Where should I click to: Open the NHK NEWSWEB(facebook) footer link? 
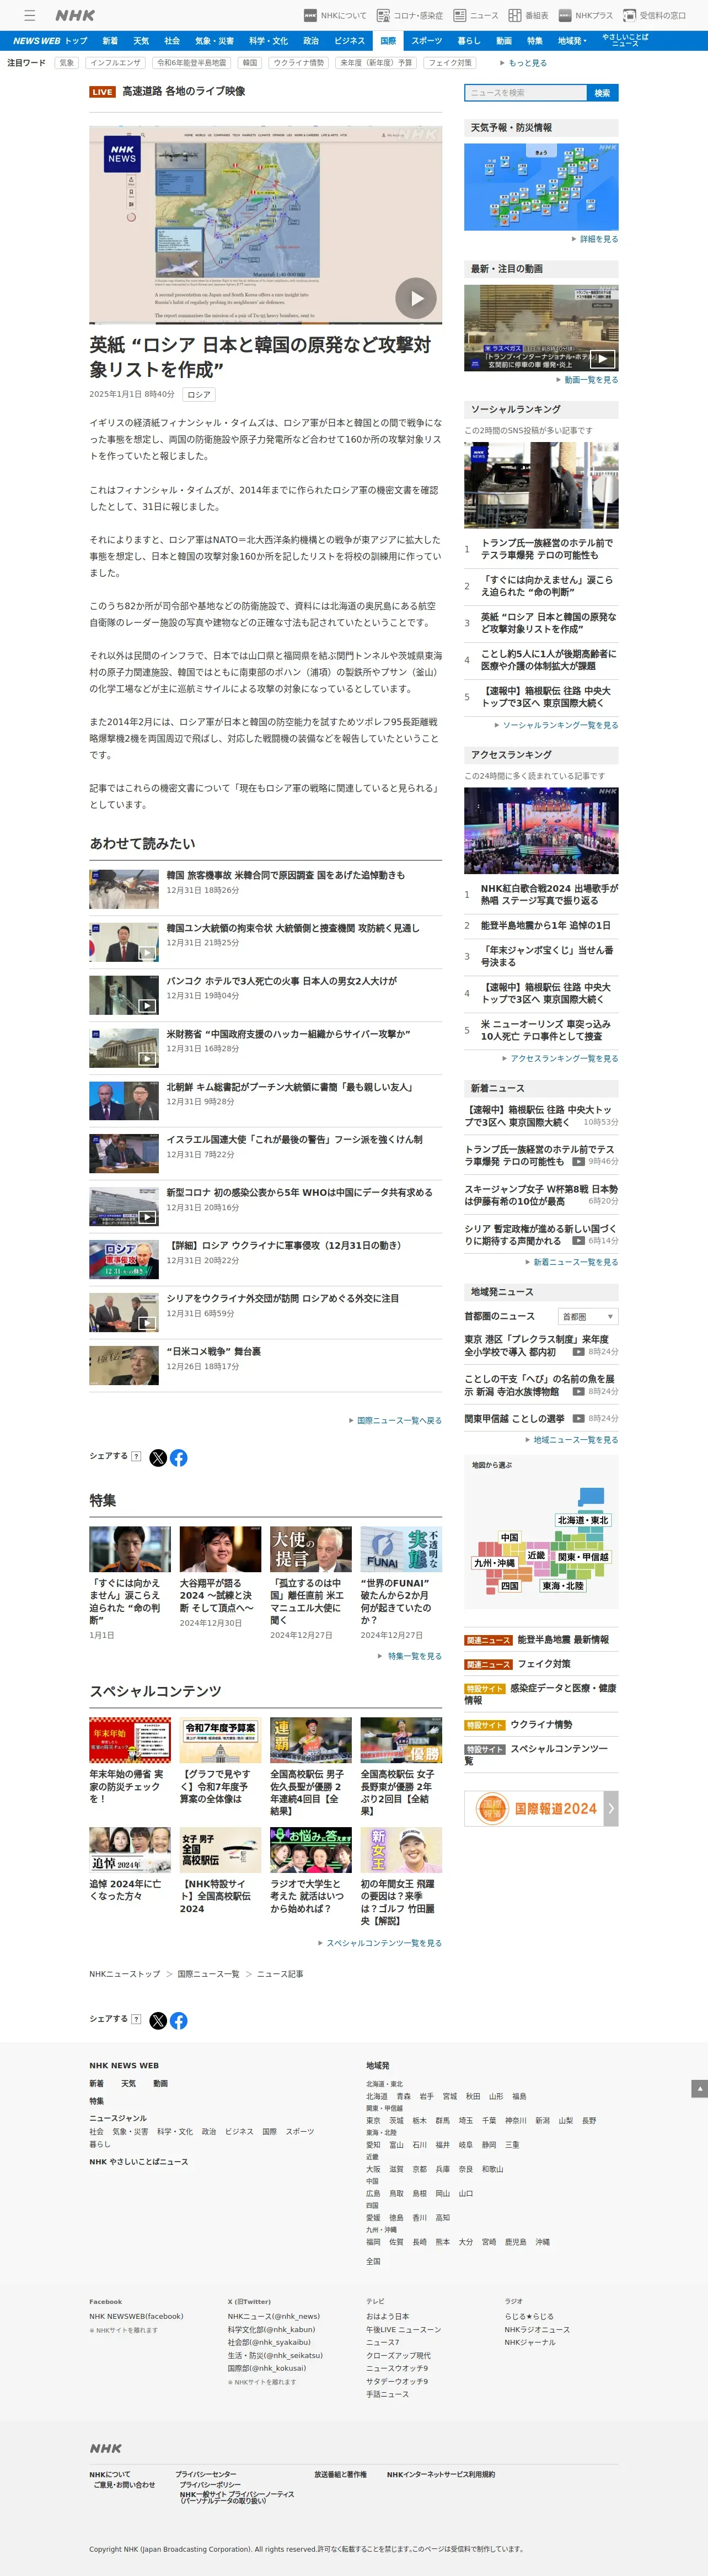coord(136,2316)
